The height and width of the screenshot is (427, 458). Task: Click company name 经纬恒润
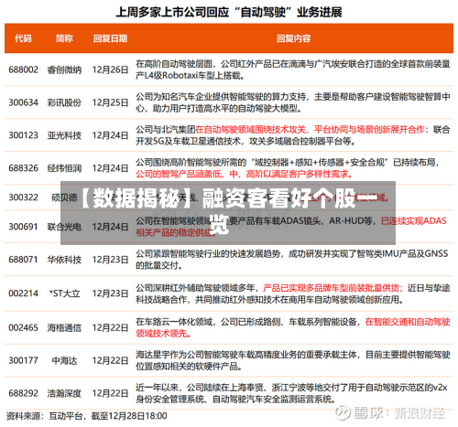pos(64,168)
